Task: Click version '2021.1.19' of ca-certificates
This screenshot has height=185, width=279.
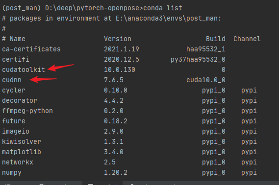Action: (122, 49)
